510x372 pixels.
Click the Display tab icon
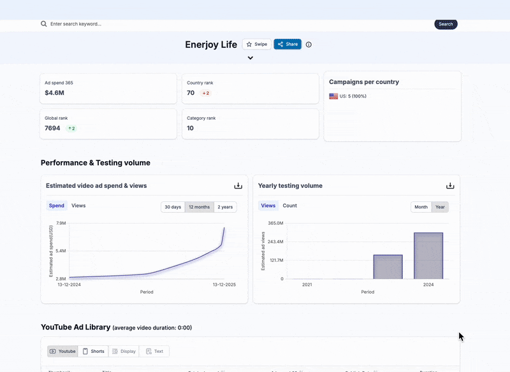[x=114, y=352]
